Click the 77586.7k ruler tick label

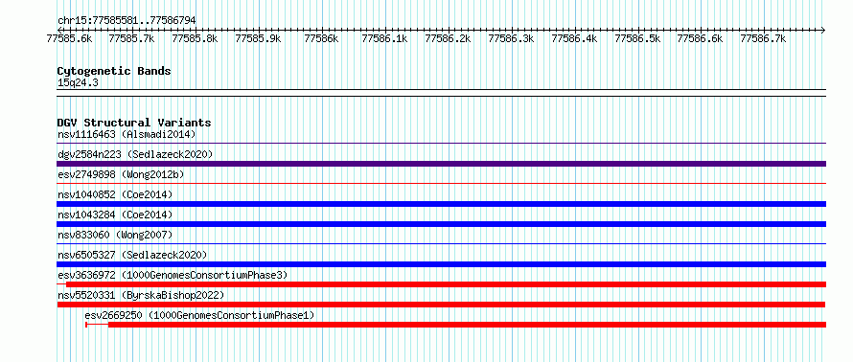point(764,38)
